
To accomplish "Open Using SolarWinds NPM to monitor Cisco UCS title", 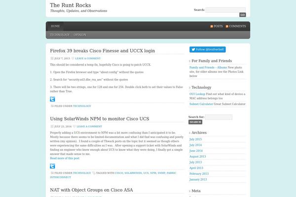I will (x=100, y=119).
